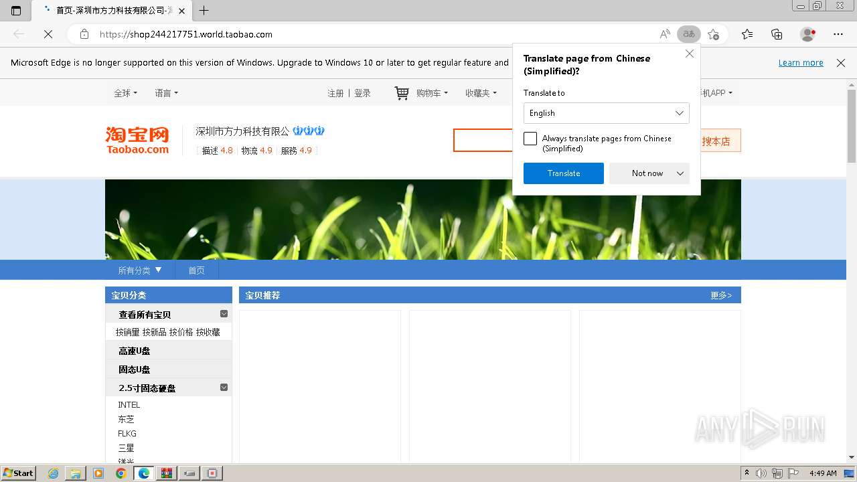Viewport: 857px width, 482px height.
Task: Click the 搜本店 search-shop button
Action: click(716, 141)
